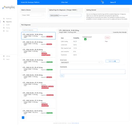Image resolution: width=132 pixels, height=125 pixels.
Task: Remove the Cable Cooling chip from Actual issues
Action: (x=68, y=63)
